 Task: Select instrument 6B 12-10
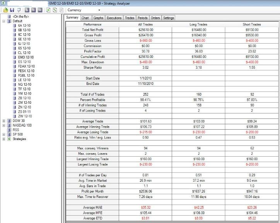tap(24, 30)
